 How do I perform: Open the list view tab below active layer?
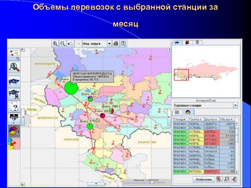point(177,112)
